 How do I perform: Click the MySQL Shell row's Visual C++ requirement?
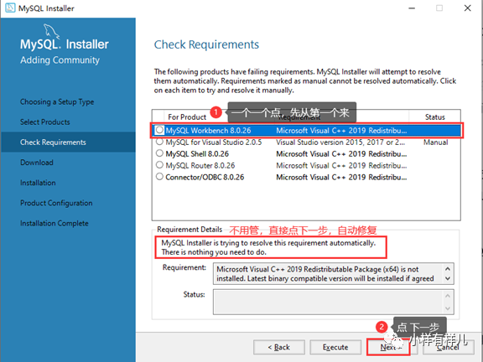coord(341,154)
